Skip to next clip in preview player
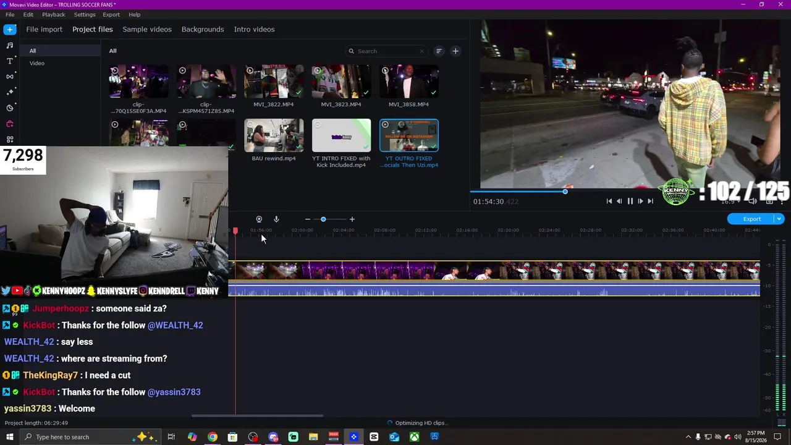Image resolution: width=791 pixels, height=445 pixels. tap(650, 201)
